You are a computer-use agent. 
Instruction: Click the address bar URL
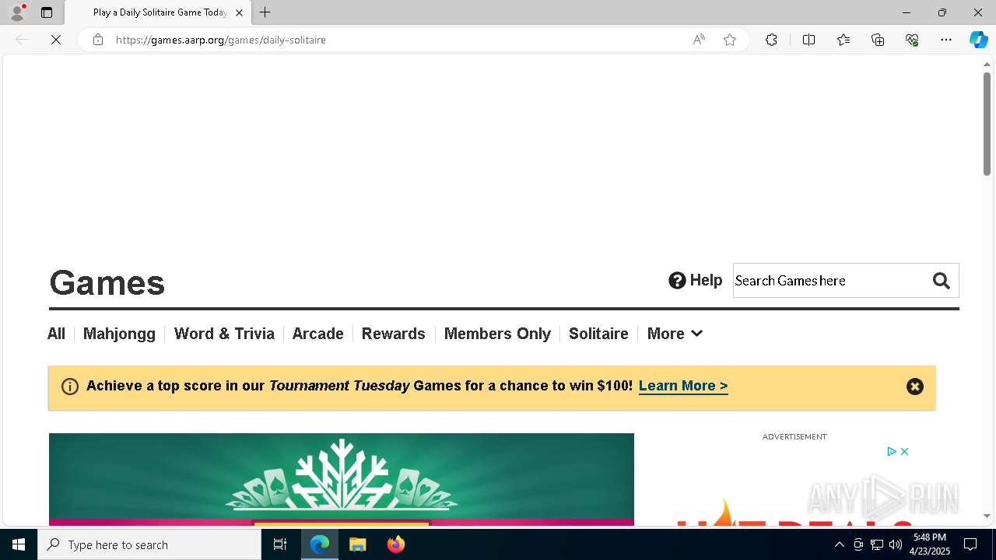(x=221, y=40)
